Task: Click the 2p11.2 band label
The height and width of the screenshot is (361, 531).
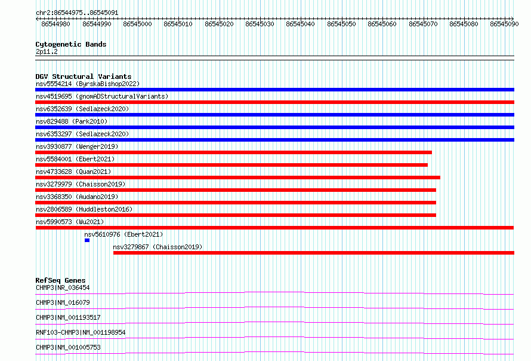Action: pyautogui.click(x=47, y=51)
